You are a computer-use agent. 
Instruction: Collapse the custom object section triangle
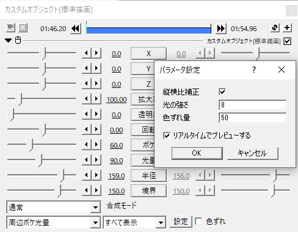9,40
